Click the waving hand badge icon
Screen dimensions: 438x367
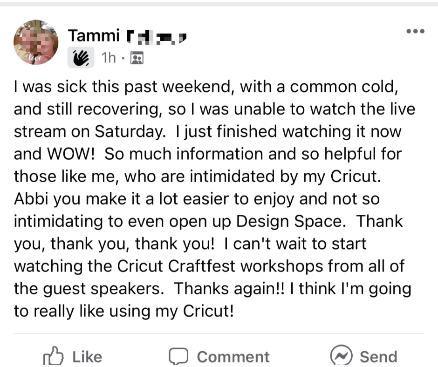pos(81,57)
